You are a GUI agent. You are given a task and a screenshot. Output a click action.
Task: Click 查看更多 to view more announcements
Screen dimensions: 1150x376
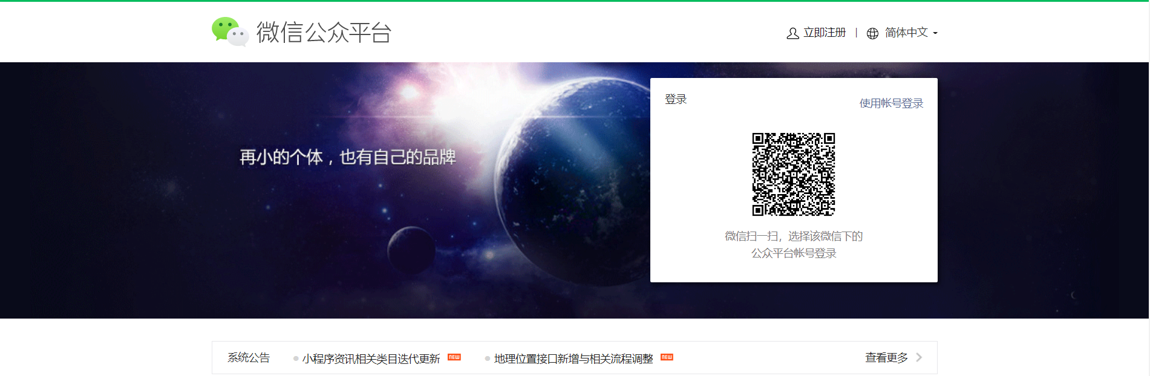point(886,358)
